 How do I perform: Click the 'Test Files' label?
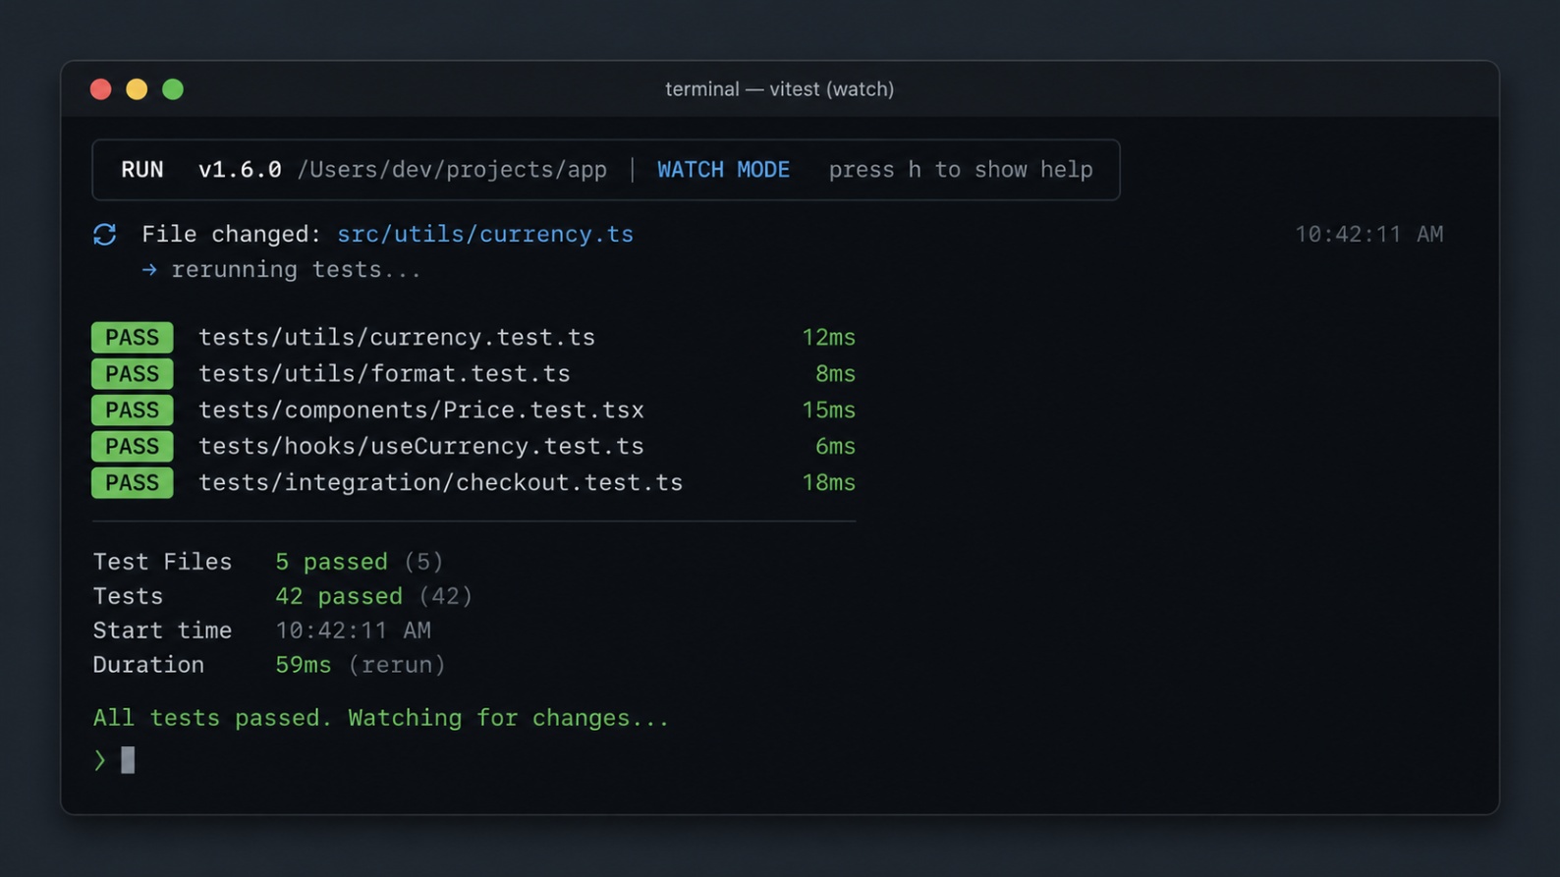click(162, 562)
